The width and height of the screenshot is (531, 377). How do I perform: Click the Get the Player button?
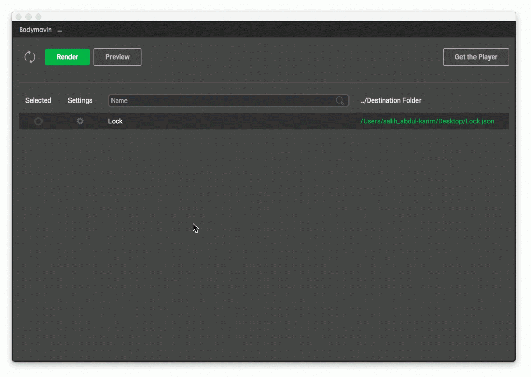[476, 57]
